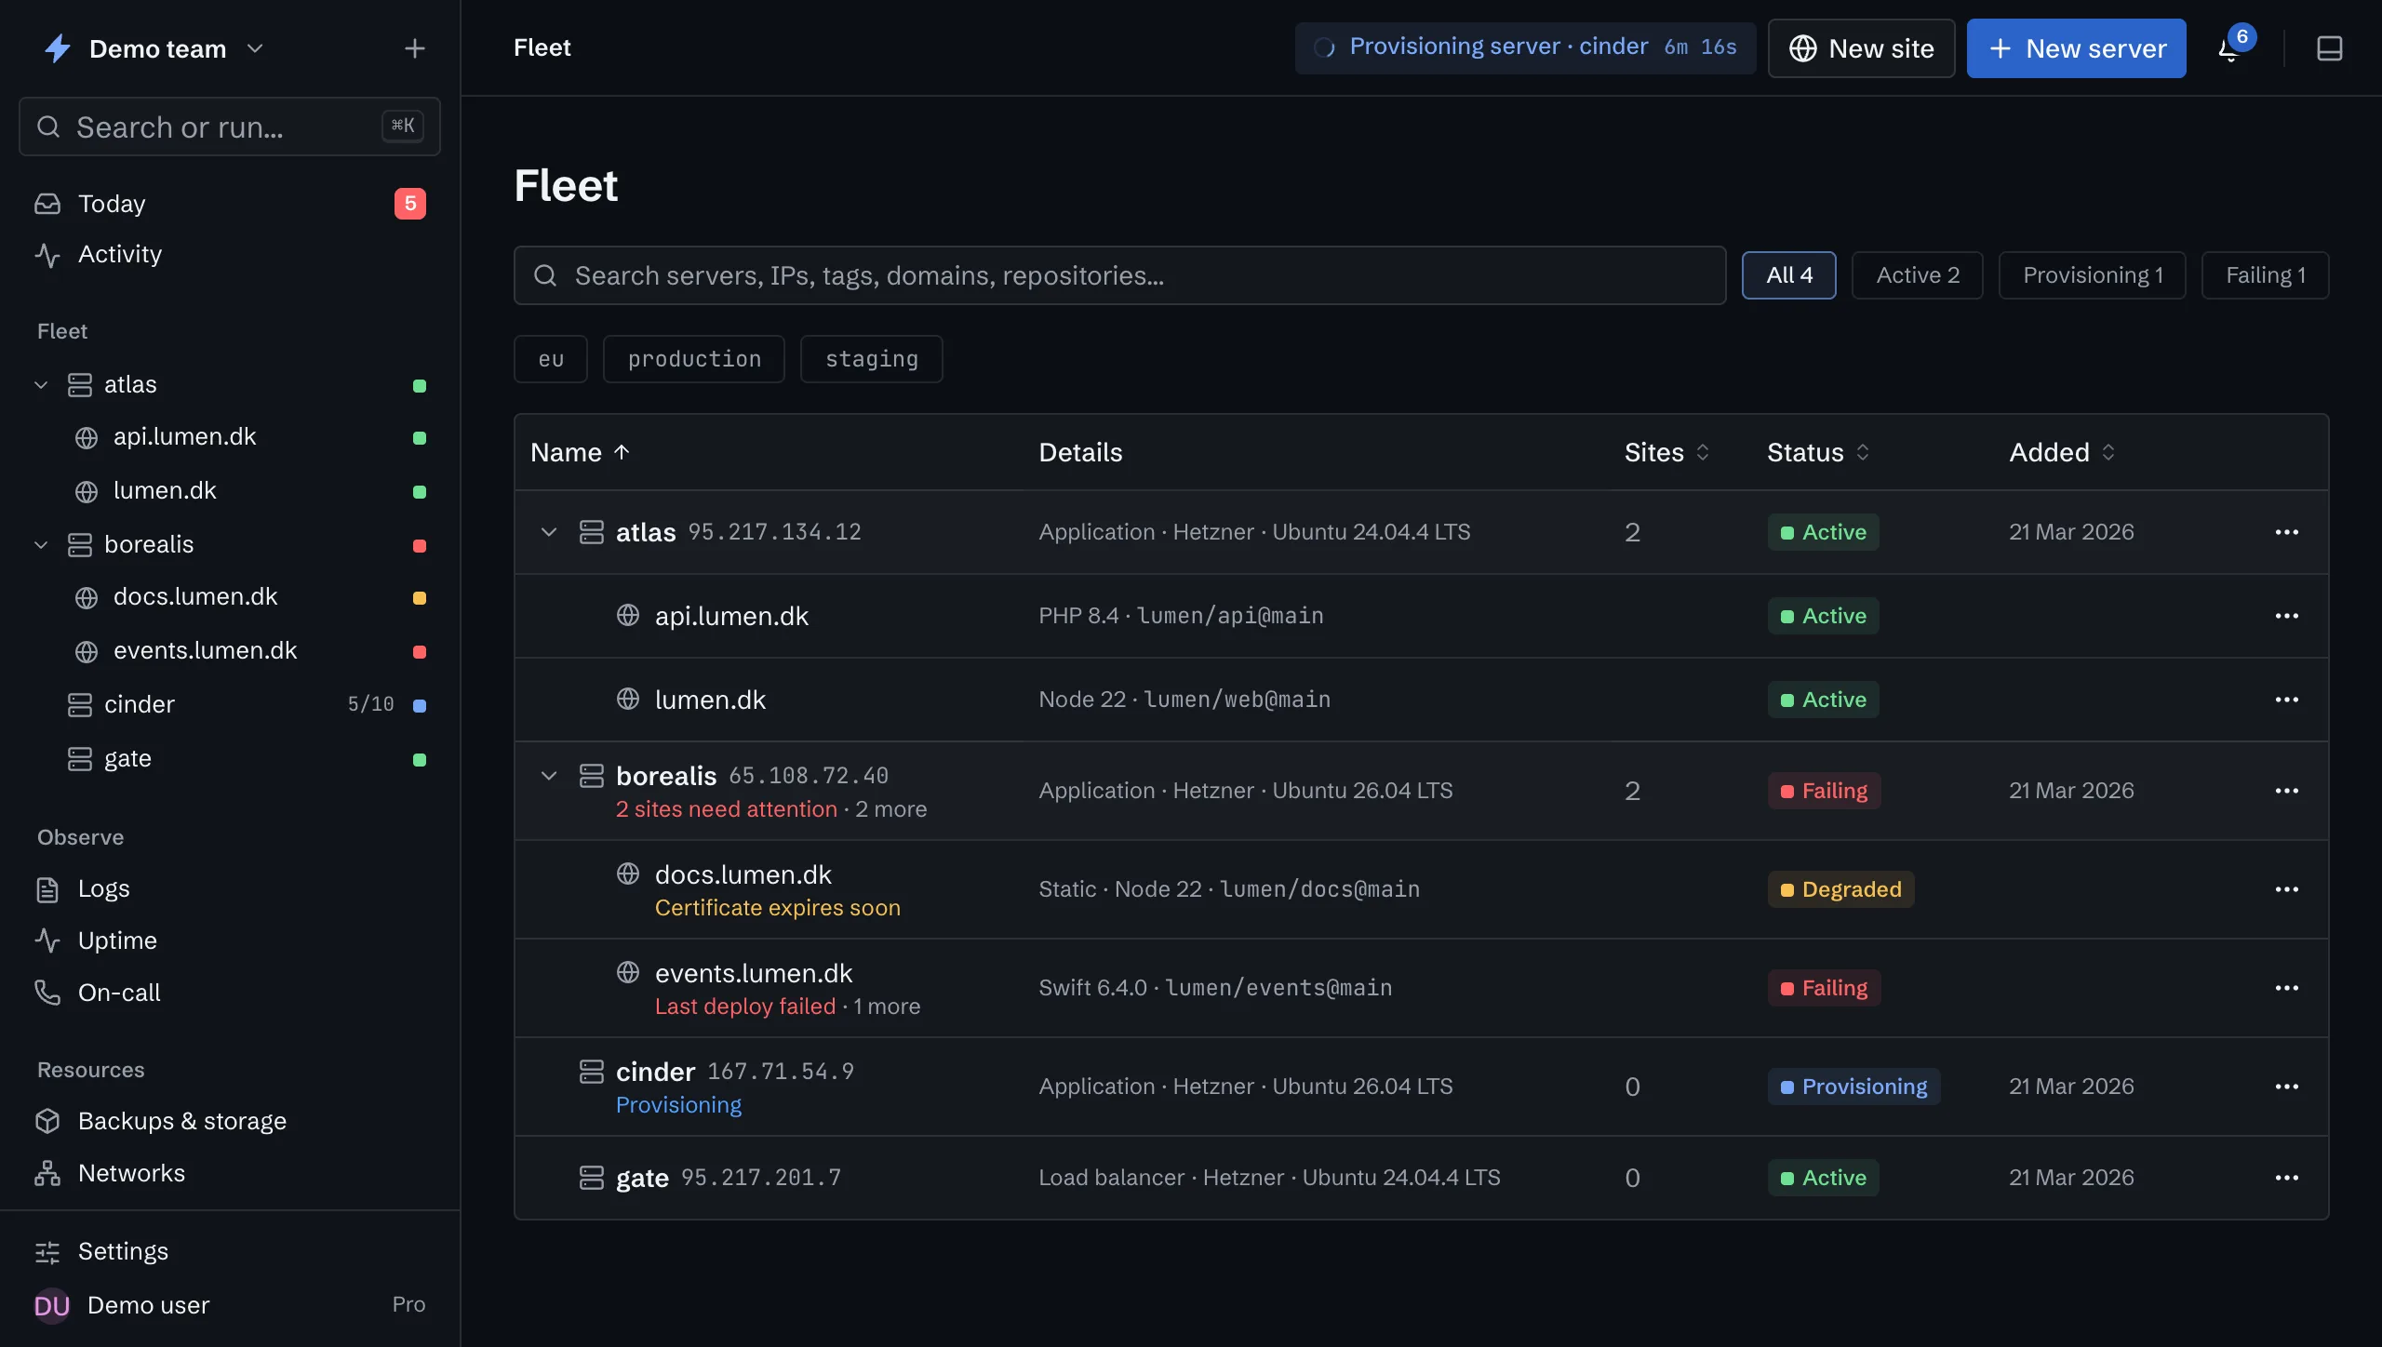Filter table by the eu tag

pos(551,359)
